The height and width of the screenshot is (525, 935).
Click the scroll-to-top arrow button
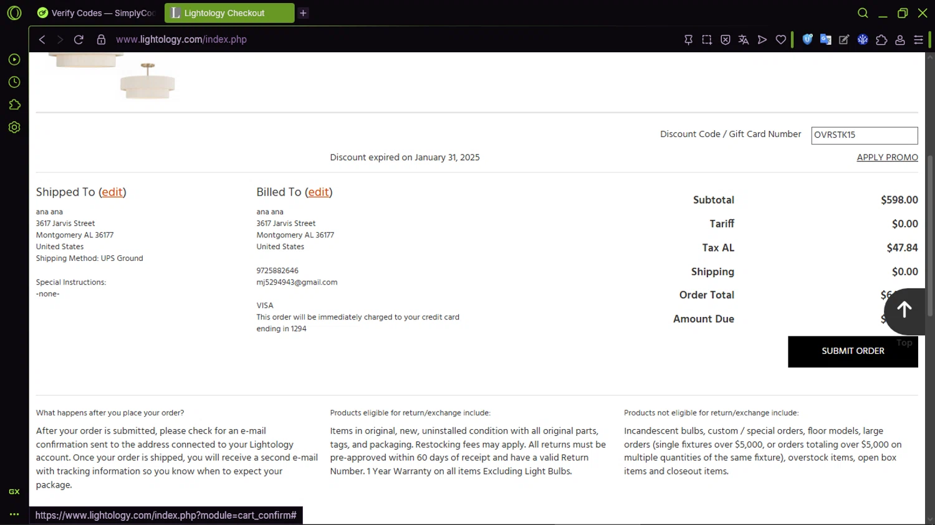click(904, 310)
